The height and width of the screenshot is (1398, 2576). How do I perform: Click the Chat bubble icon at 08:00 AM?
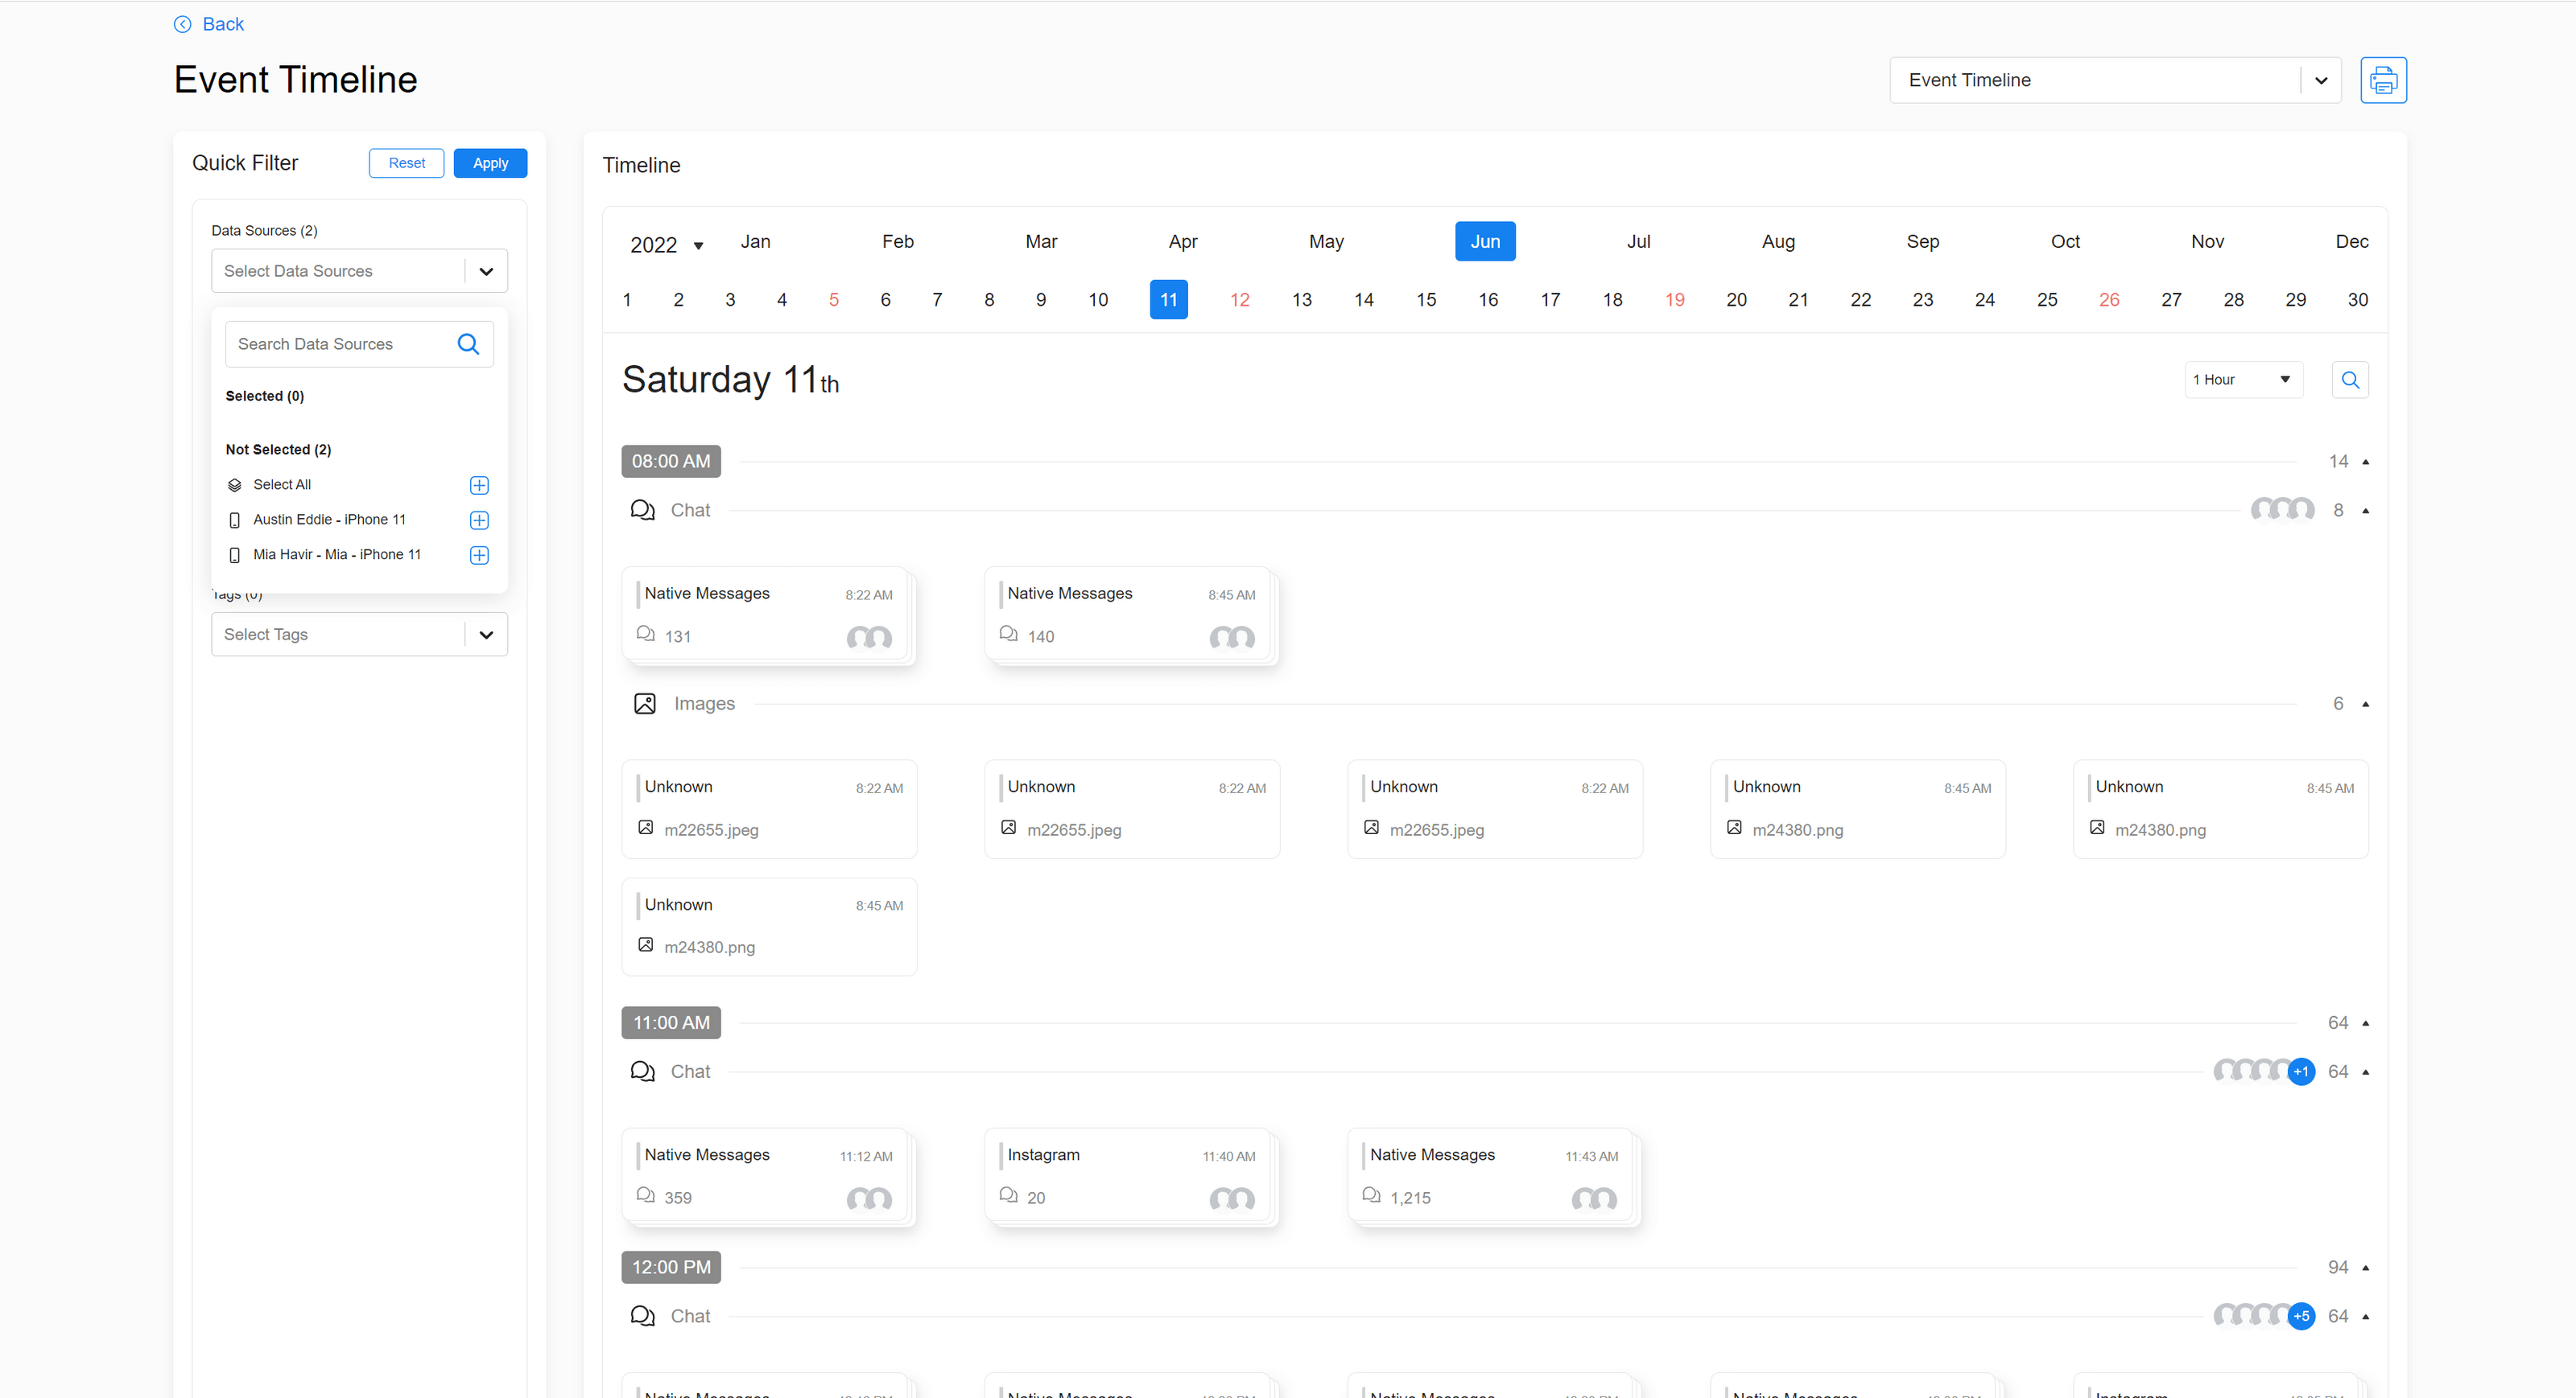click(643, 510)
